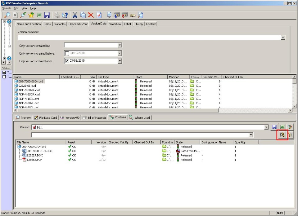Switch to the Bill of Materials tab
Screen dimensions: 298x216
(94, 118)
